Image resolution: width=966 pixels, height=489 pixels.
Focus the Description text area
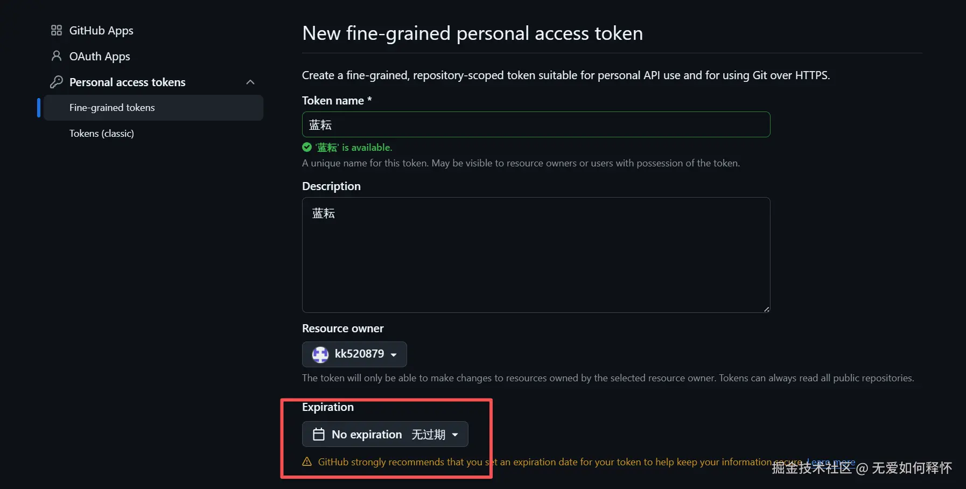[536, 255]
